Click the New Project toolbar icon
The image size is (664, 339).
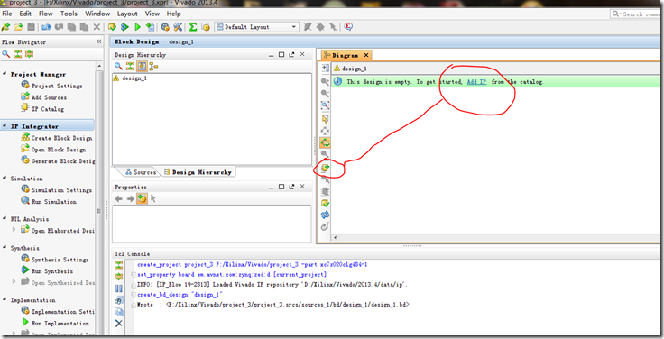[x=6, y=27]
